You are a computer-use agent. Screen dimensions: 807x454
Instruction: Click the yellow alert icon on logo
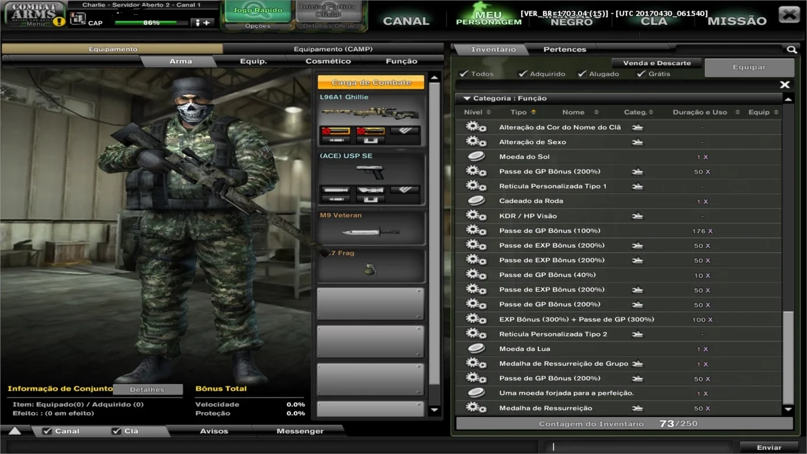point(59,22)
